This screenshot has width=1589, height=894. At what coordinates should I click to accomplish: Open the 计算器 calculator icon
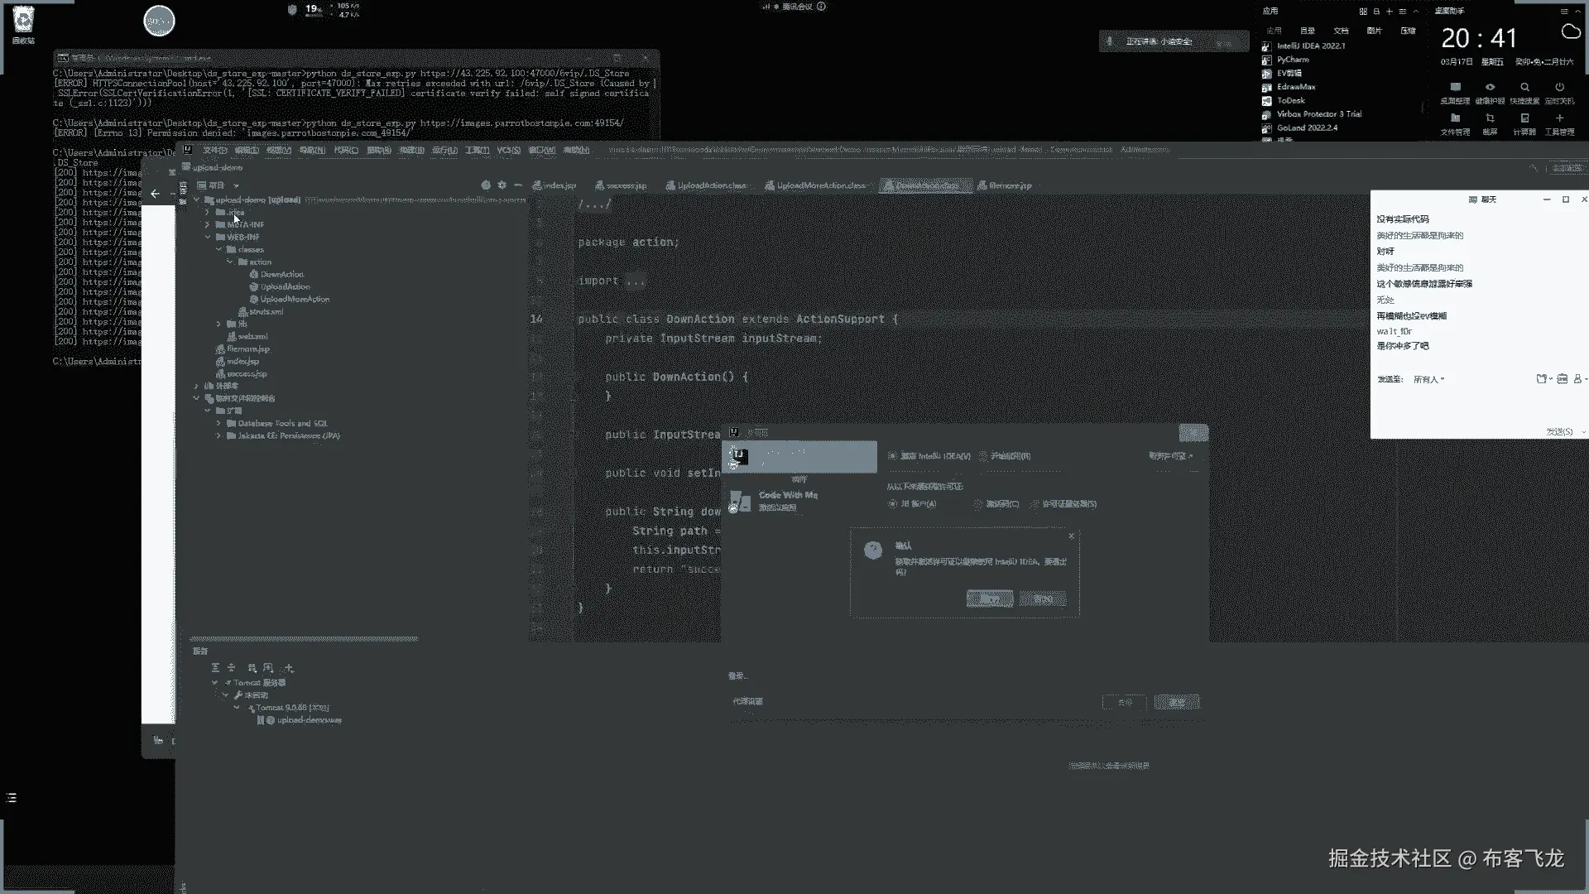[1524, 118]
